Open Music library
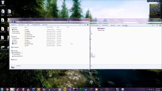 click(x=15, y=40)
